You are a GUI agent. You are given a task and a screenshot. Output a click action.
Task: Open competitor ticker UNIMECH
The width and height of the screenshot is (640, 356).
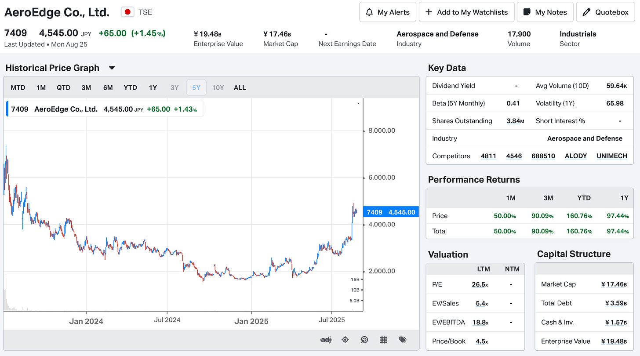pyautogui.click(x=612, y=156)
